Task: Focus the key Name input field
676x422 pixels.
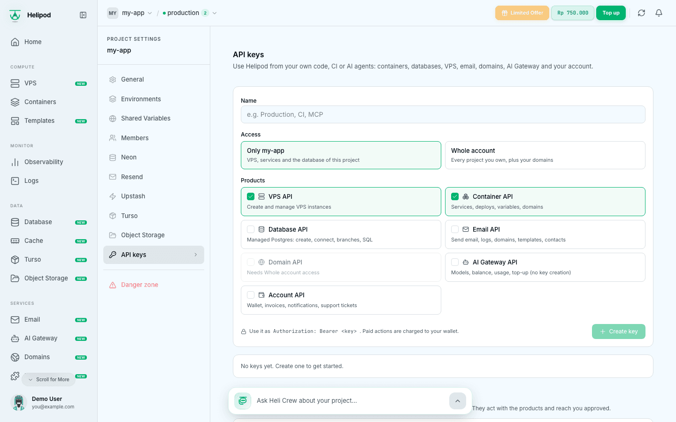Action: pyautogui.click(x=443, y=114)
